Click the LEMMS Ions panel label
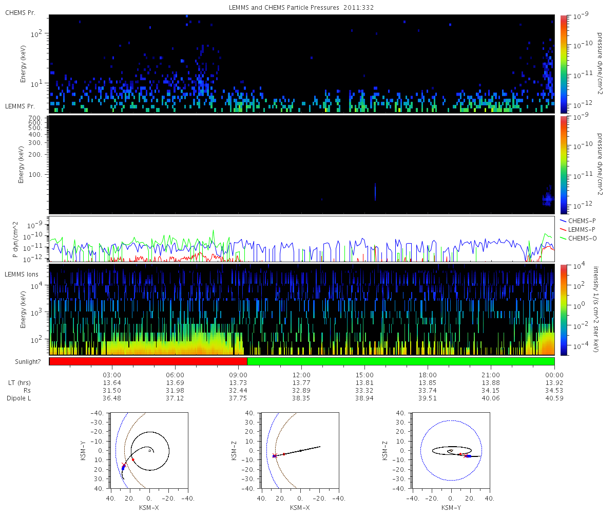Viewport: 616px width, 514px height. (23, 274)
